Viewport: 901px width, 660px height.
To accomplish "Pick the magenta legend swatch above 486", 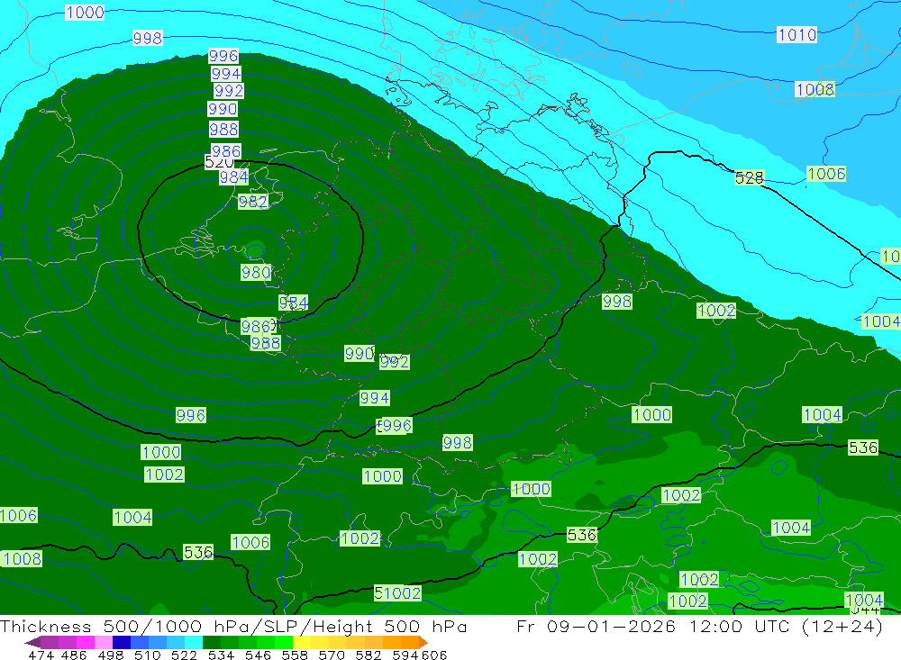I will (x=85, y=642).
